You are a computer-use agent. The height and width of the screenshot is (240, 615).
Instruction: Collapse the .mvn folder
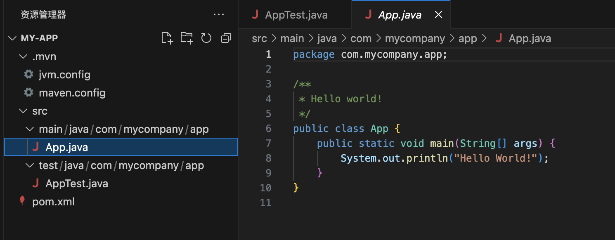pos(23,56)
